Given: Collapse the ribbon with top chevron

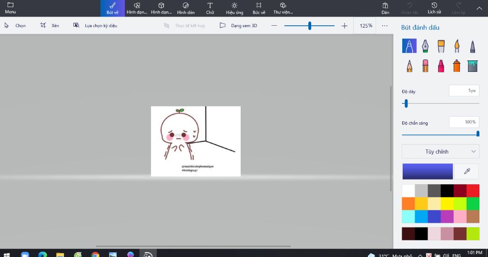Looking at the screenshot, I should [x=479, y=9].
